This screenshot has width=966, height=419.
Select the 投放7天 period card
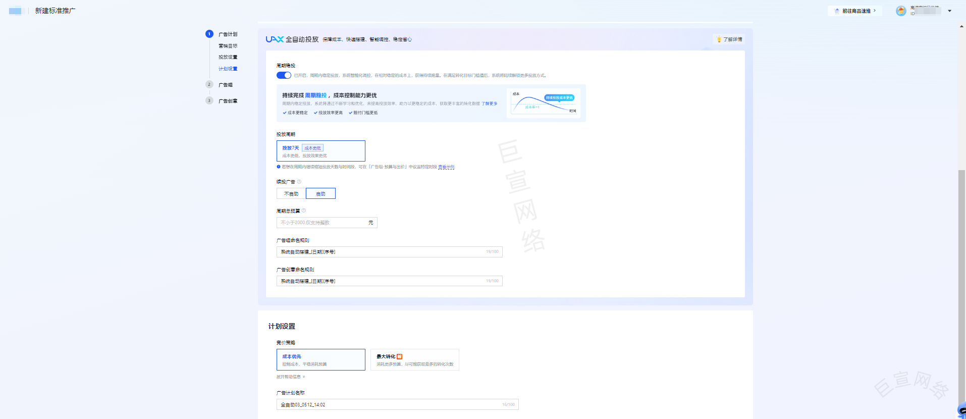coord(320,151)
